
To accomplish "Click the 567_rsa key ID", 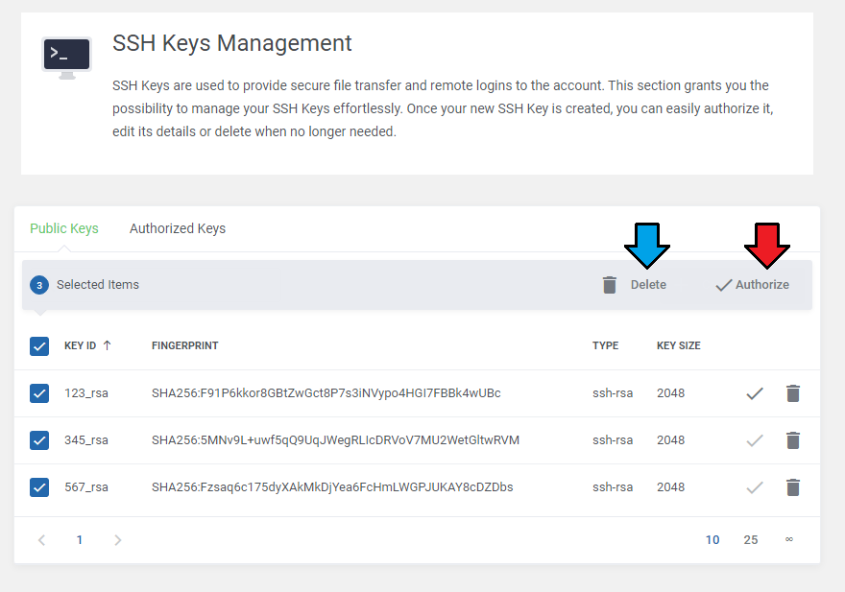I will 86,487.
